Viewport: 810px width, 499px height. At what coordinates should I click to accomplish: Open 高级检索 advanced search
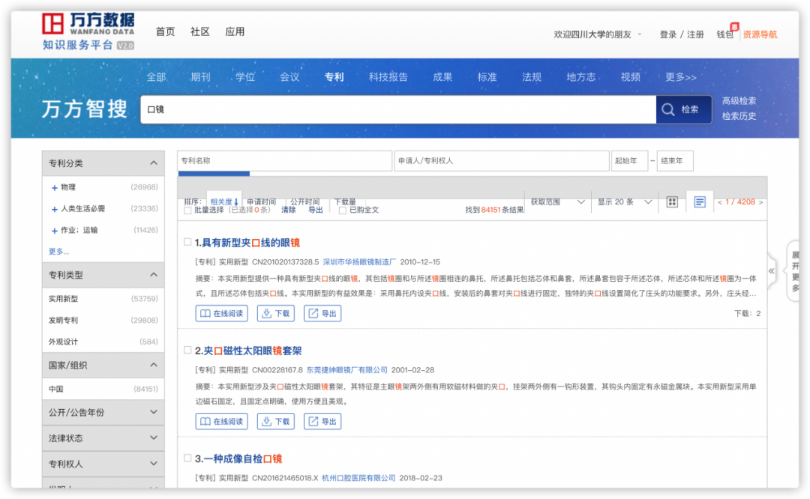click(739, 100)
